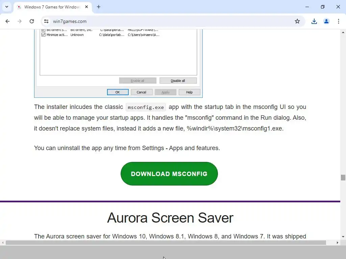Click the vertical scrollbar down arrow
The width and height of the screenshot is (346, 259).
[343, 237]
